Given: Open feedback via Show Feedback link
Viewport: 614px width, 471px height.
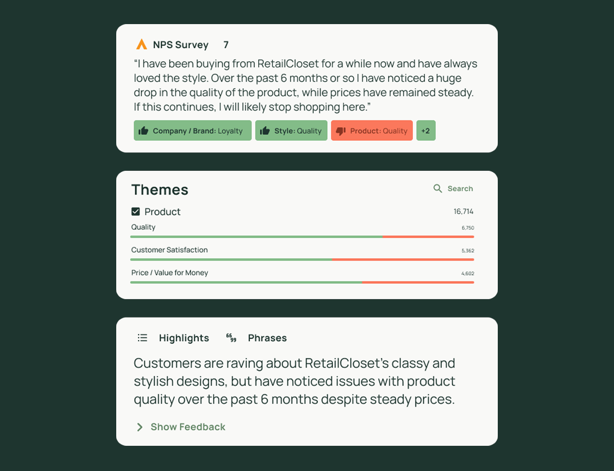Looking at the screenshot, I should click(x=187, y=427).
